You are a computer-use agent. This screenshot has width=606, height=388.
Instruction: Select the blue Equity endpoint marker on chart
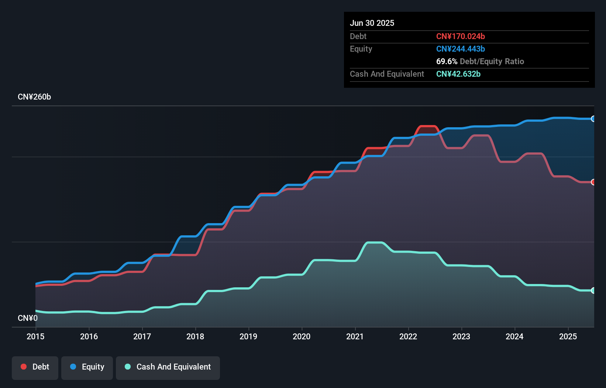pos(593,119)
